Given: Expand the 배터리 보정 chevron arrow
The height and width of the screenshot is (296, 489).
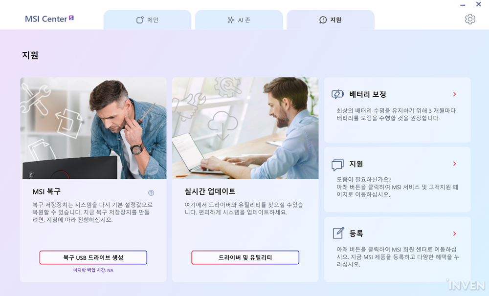Looking at the screenshot, I should point(454,94).
